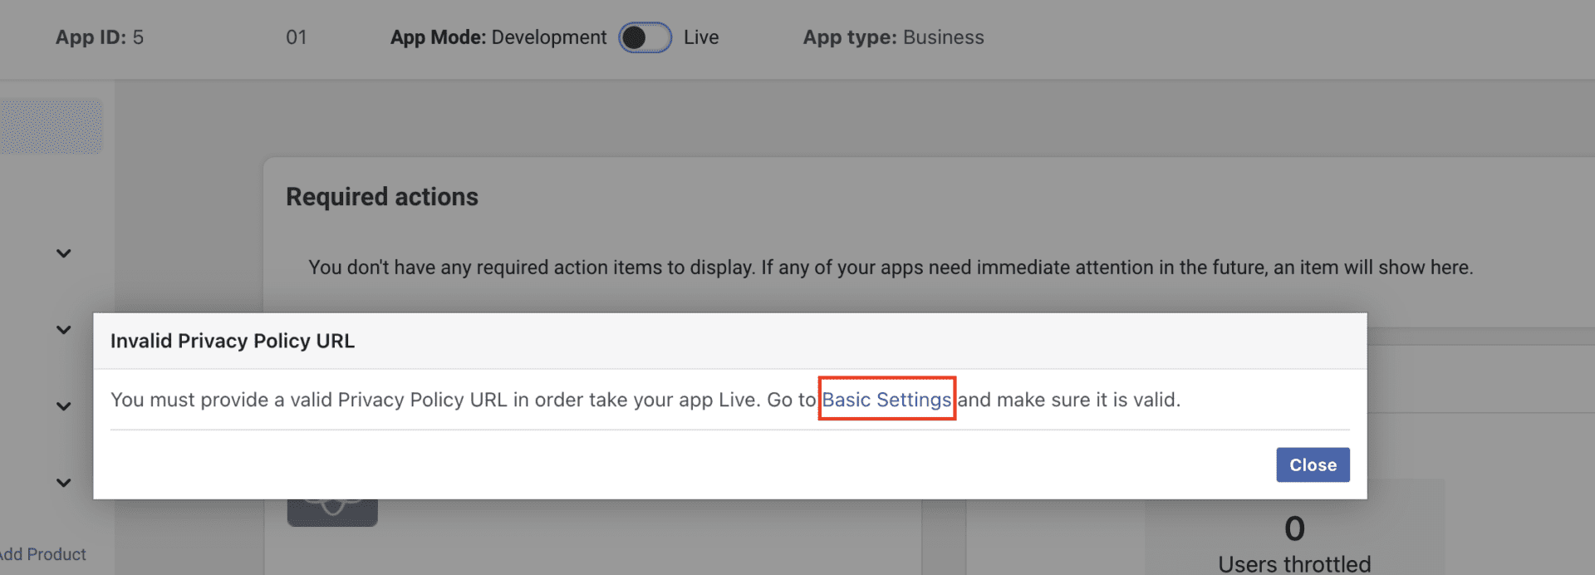Click the blurred sidebar item at top
This screenshot has height=575, width=1595.
(51, 127)
